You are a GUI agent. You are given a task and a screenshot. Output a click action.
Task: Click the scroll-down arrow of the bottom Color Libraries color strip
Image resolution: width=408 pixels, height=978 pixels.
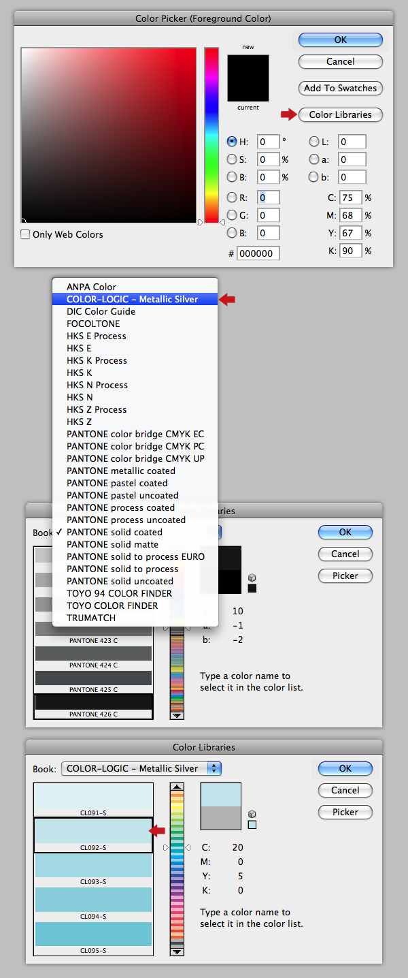(177, 951)
